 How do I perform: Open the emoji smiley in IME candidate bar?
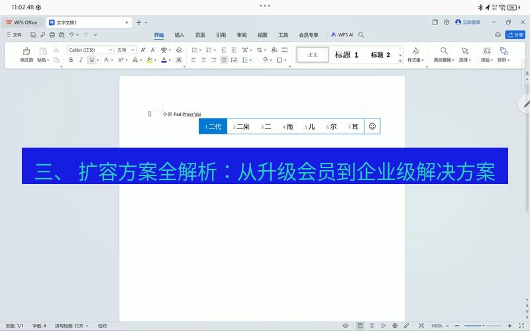tap(372, 126)
